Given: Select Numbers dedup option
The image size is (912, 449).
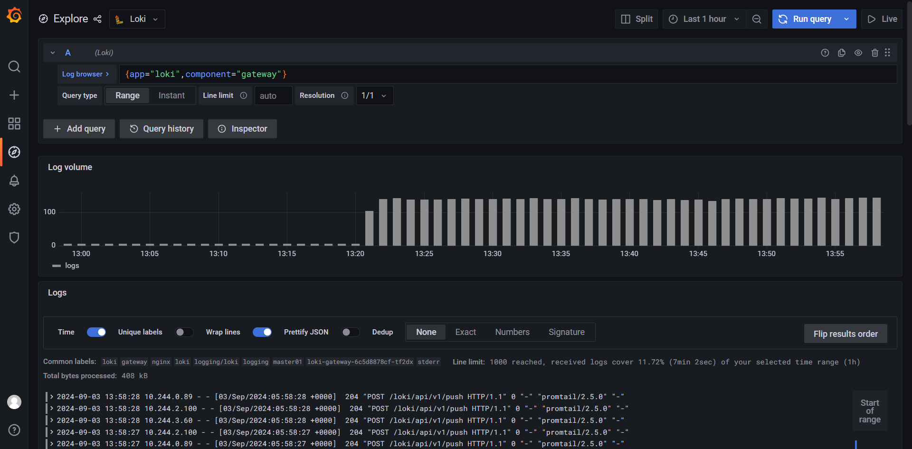Looking at the screenshot, I should click(x=512, y=332).
